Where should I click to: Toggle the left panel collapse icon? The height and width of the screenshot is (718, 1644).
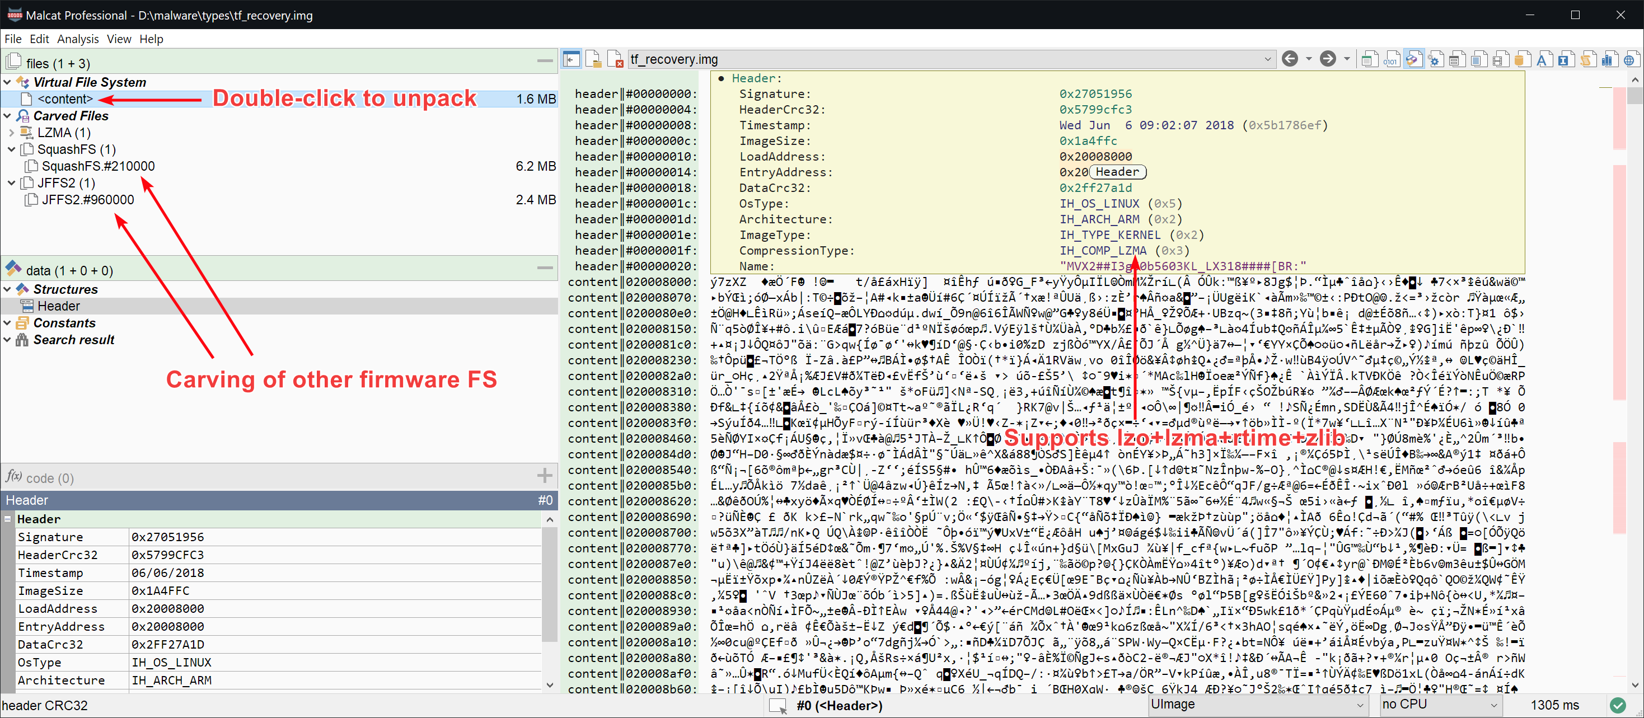[x=571, y=59]
